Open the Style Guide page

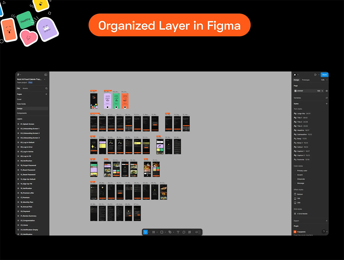(x=21, y=104)
